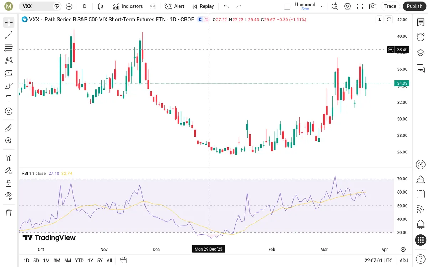Hide all drawings with eye icon
Screen dimensions: 428x267
click(x=9, y=196)
